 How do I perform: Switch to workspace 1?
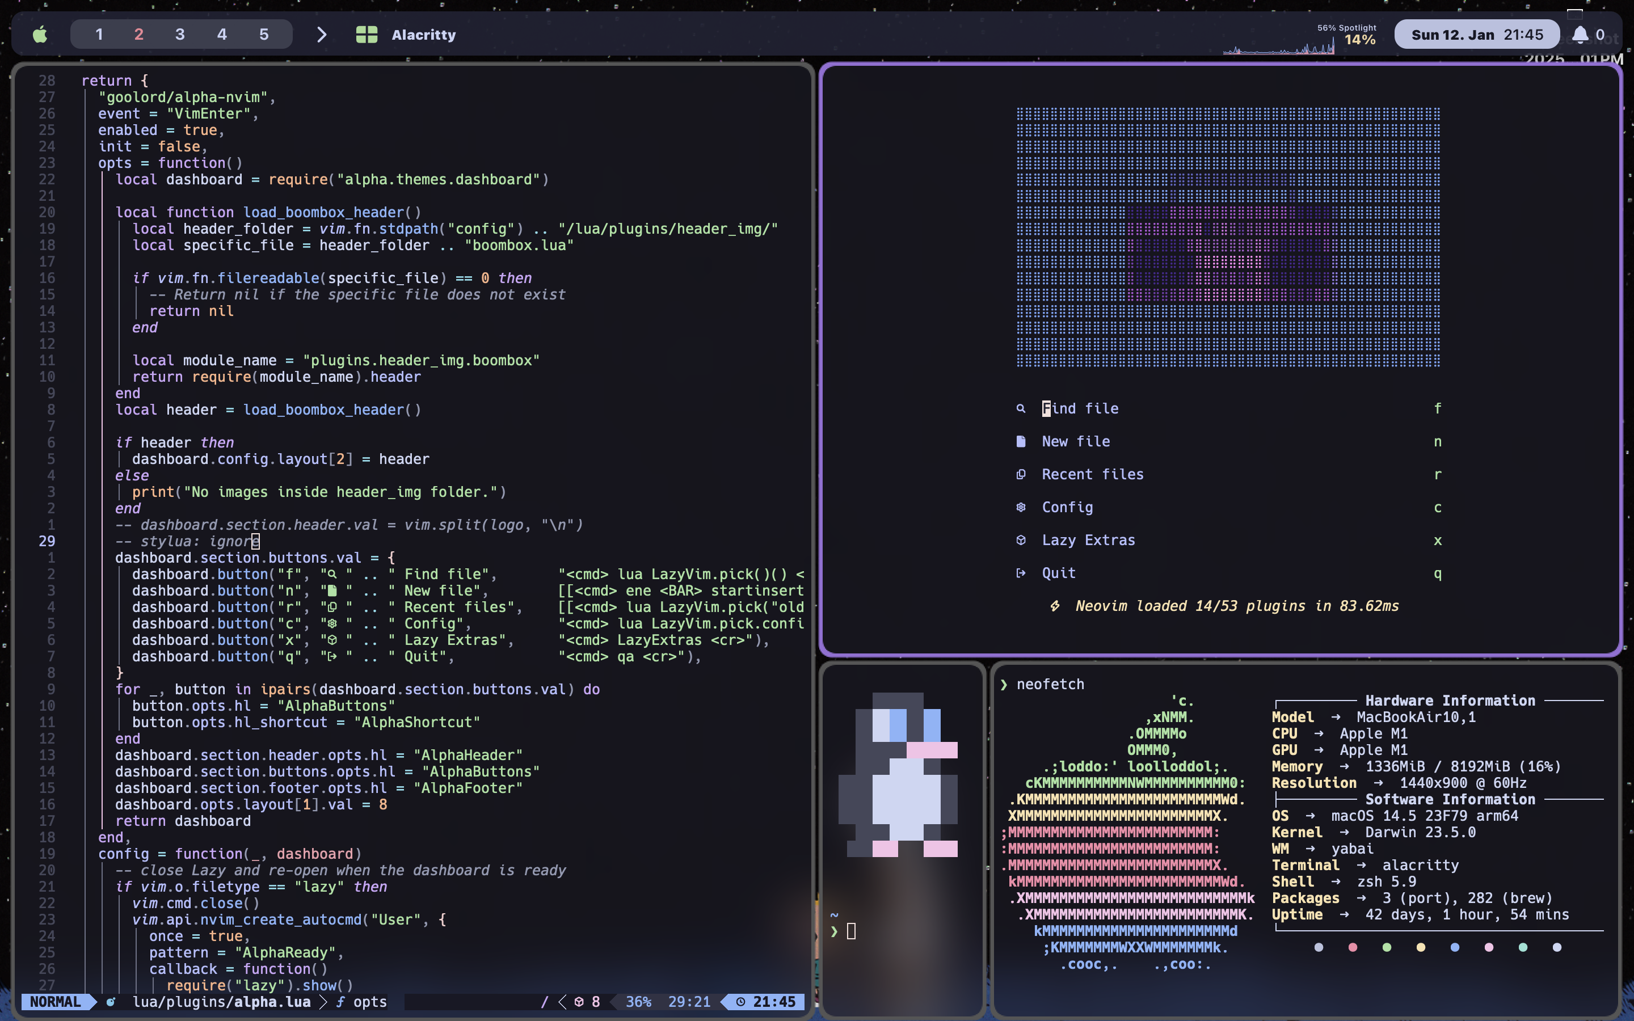tap(99, 35)
